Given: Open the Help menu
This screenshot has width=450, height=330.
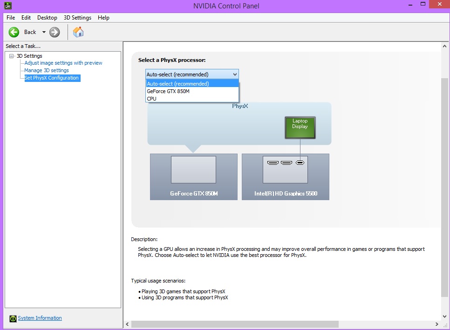Looking at the screenshot, I should (x=103, y=18).
